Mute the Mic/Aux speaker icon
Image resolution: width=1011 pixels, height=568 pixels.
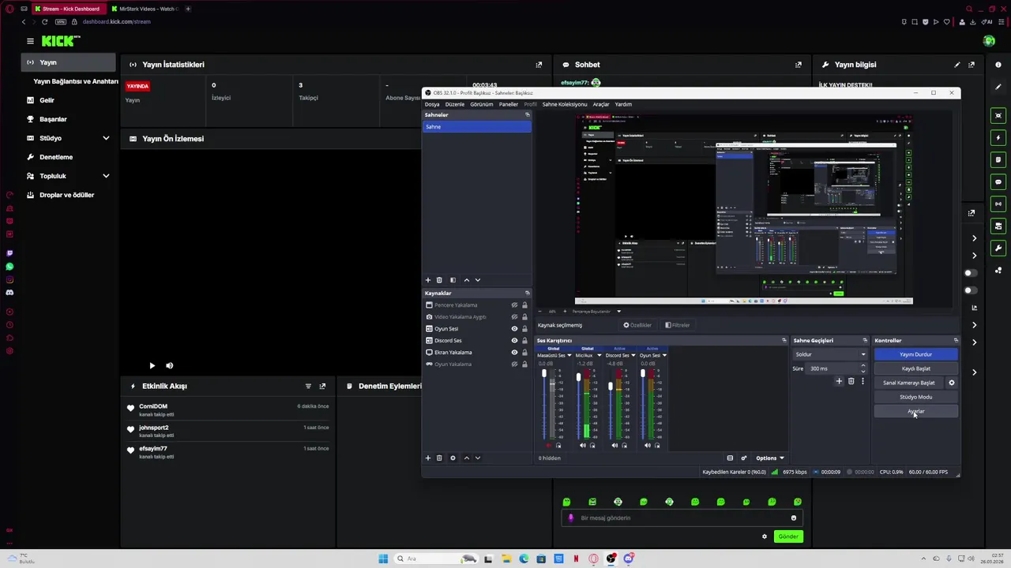coord(583,445)
